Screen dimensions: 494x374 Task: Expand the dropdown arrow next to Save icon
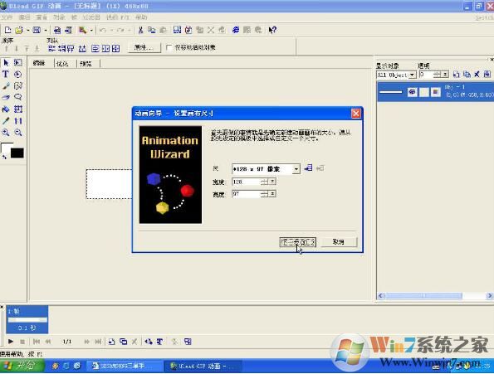coord(46,30)
